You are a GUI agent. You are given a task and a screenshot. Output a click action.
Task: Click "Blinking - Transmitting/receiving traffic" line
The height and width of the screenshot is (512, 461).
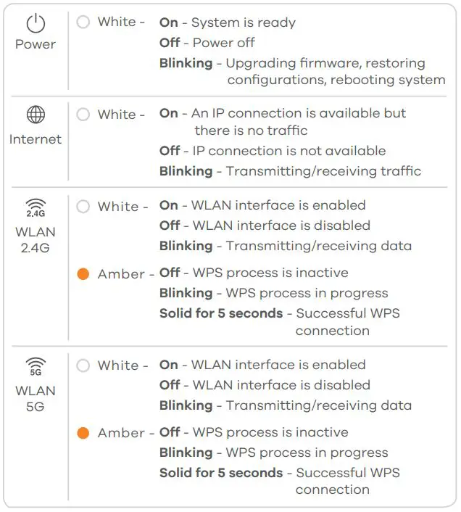tap(290, 171)
